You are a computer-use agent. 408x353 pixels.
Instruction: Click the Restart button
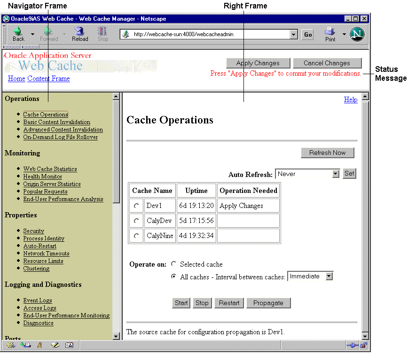pyautogui.click(x=229, y=303)
